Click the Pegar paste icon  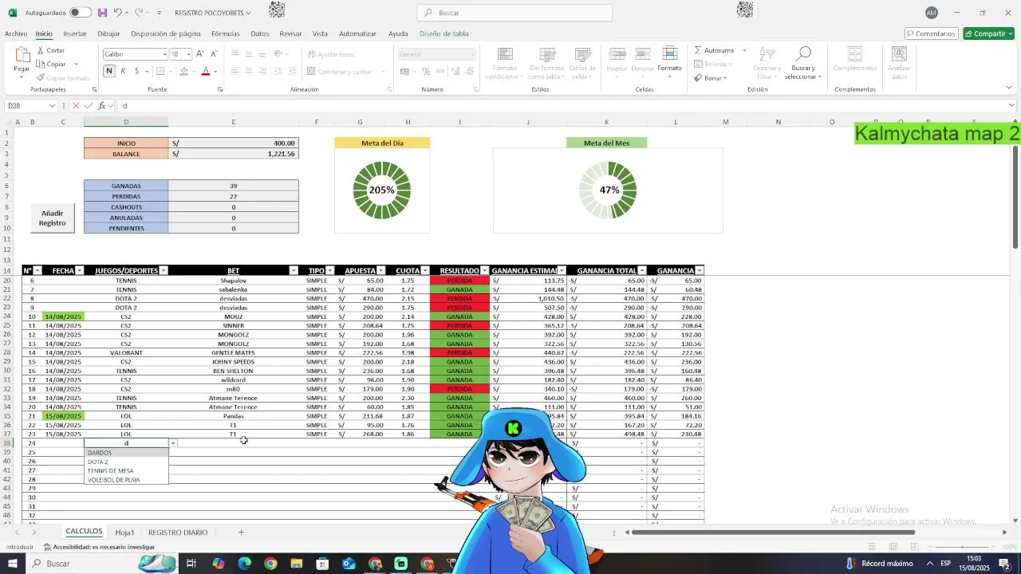[x=22, y=54]
